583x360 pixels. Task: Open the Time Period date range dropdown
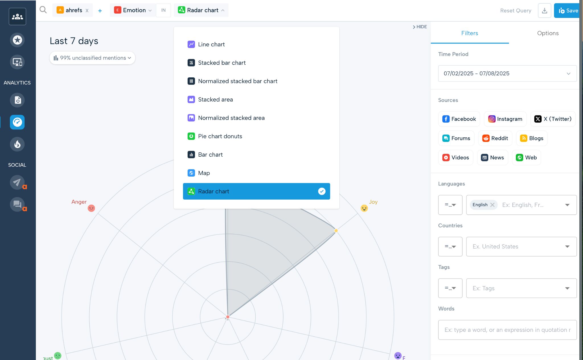coord(507,73)
